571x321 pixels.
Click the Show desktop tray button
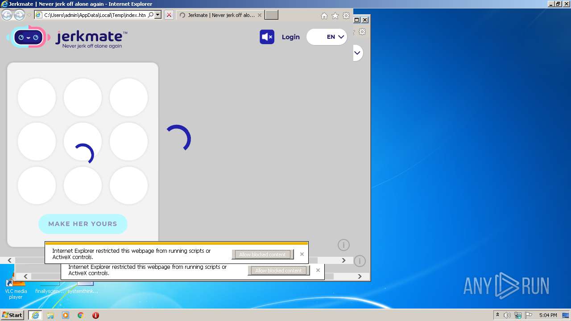click(566, 315)
